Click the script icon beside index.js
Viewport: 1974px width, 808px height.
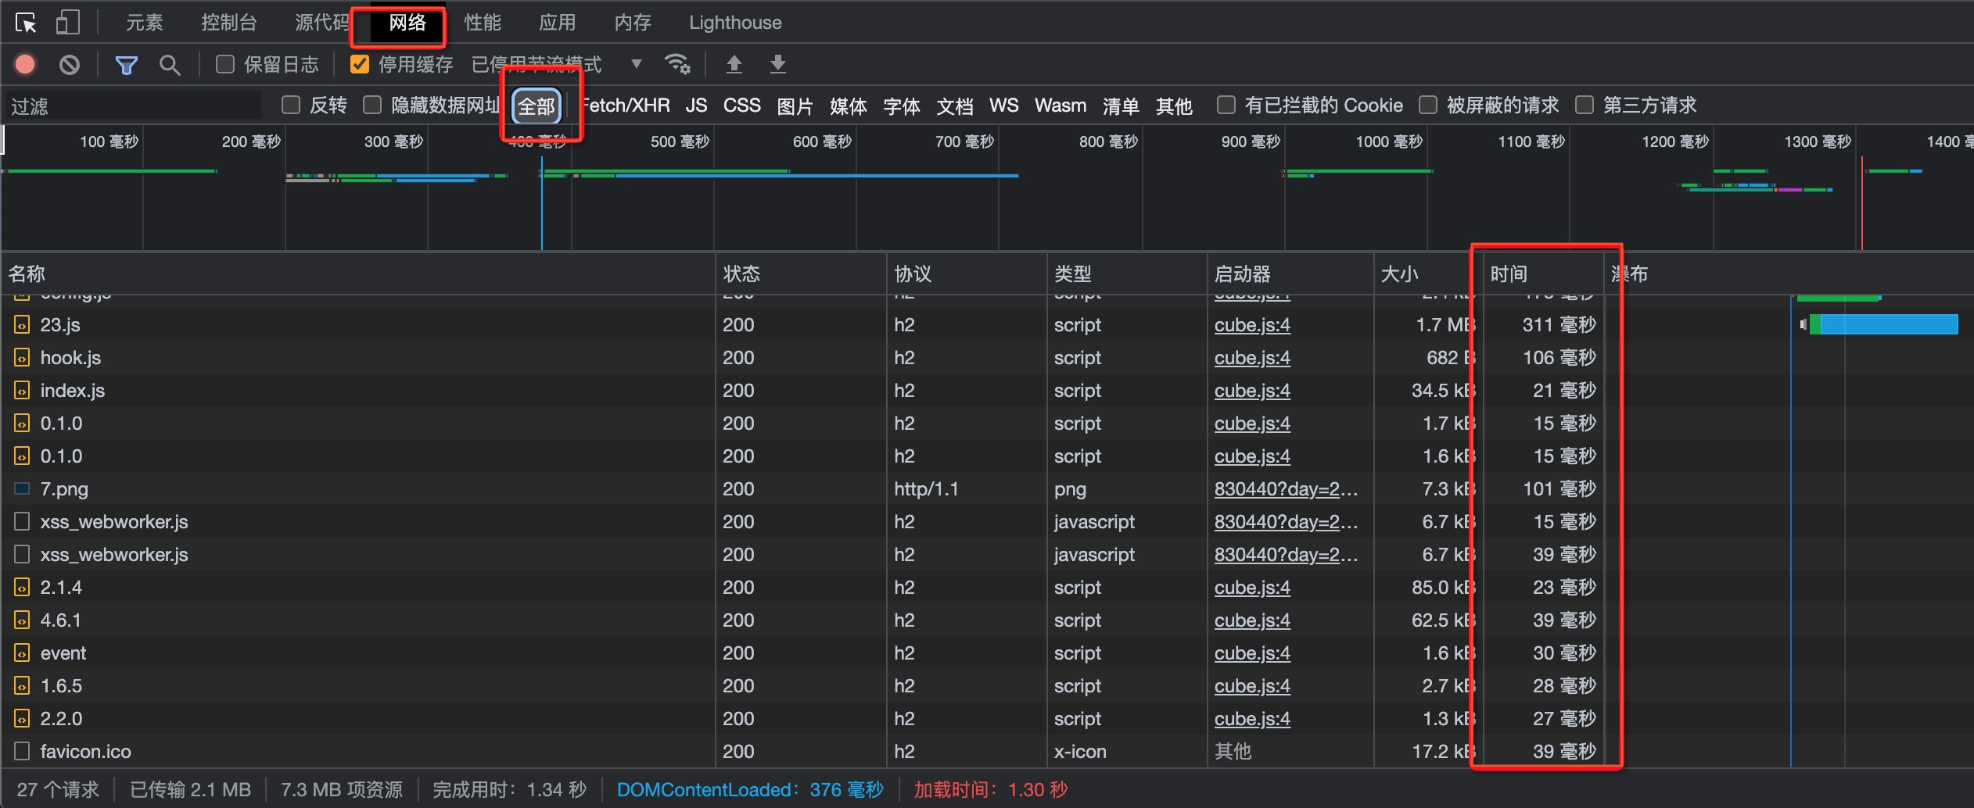pyautogui.click(x=22, y=390)
